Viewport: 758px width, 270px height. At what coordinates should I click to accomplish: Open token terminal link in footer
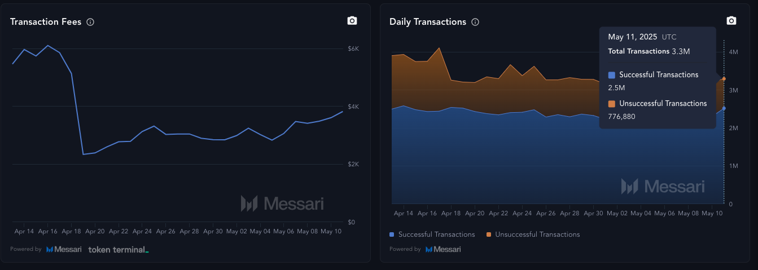pyautogui.click(x=119, y=249)
